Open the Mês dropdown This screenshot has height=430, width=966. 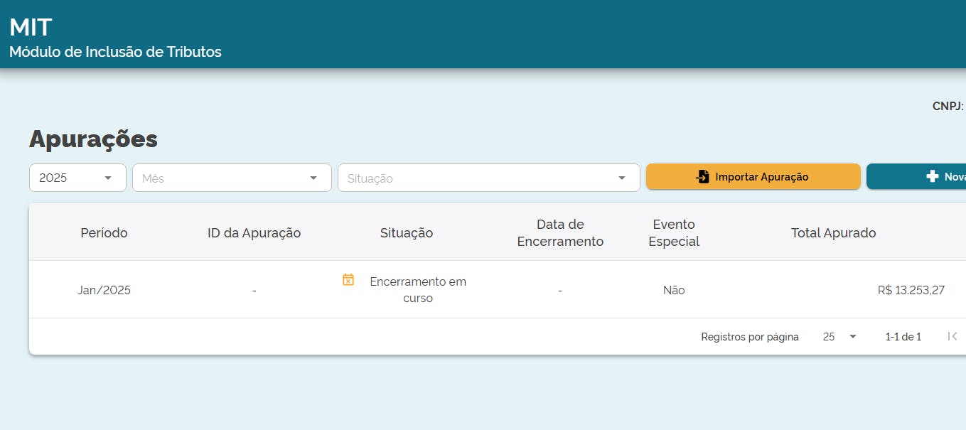tap(232, 178)
